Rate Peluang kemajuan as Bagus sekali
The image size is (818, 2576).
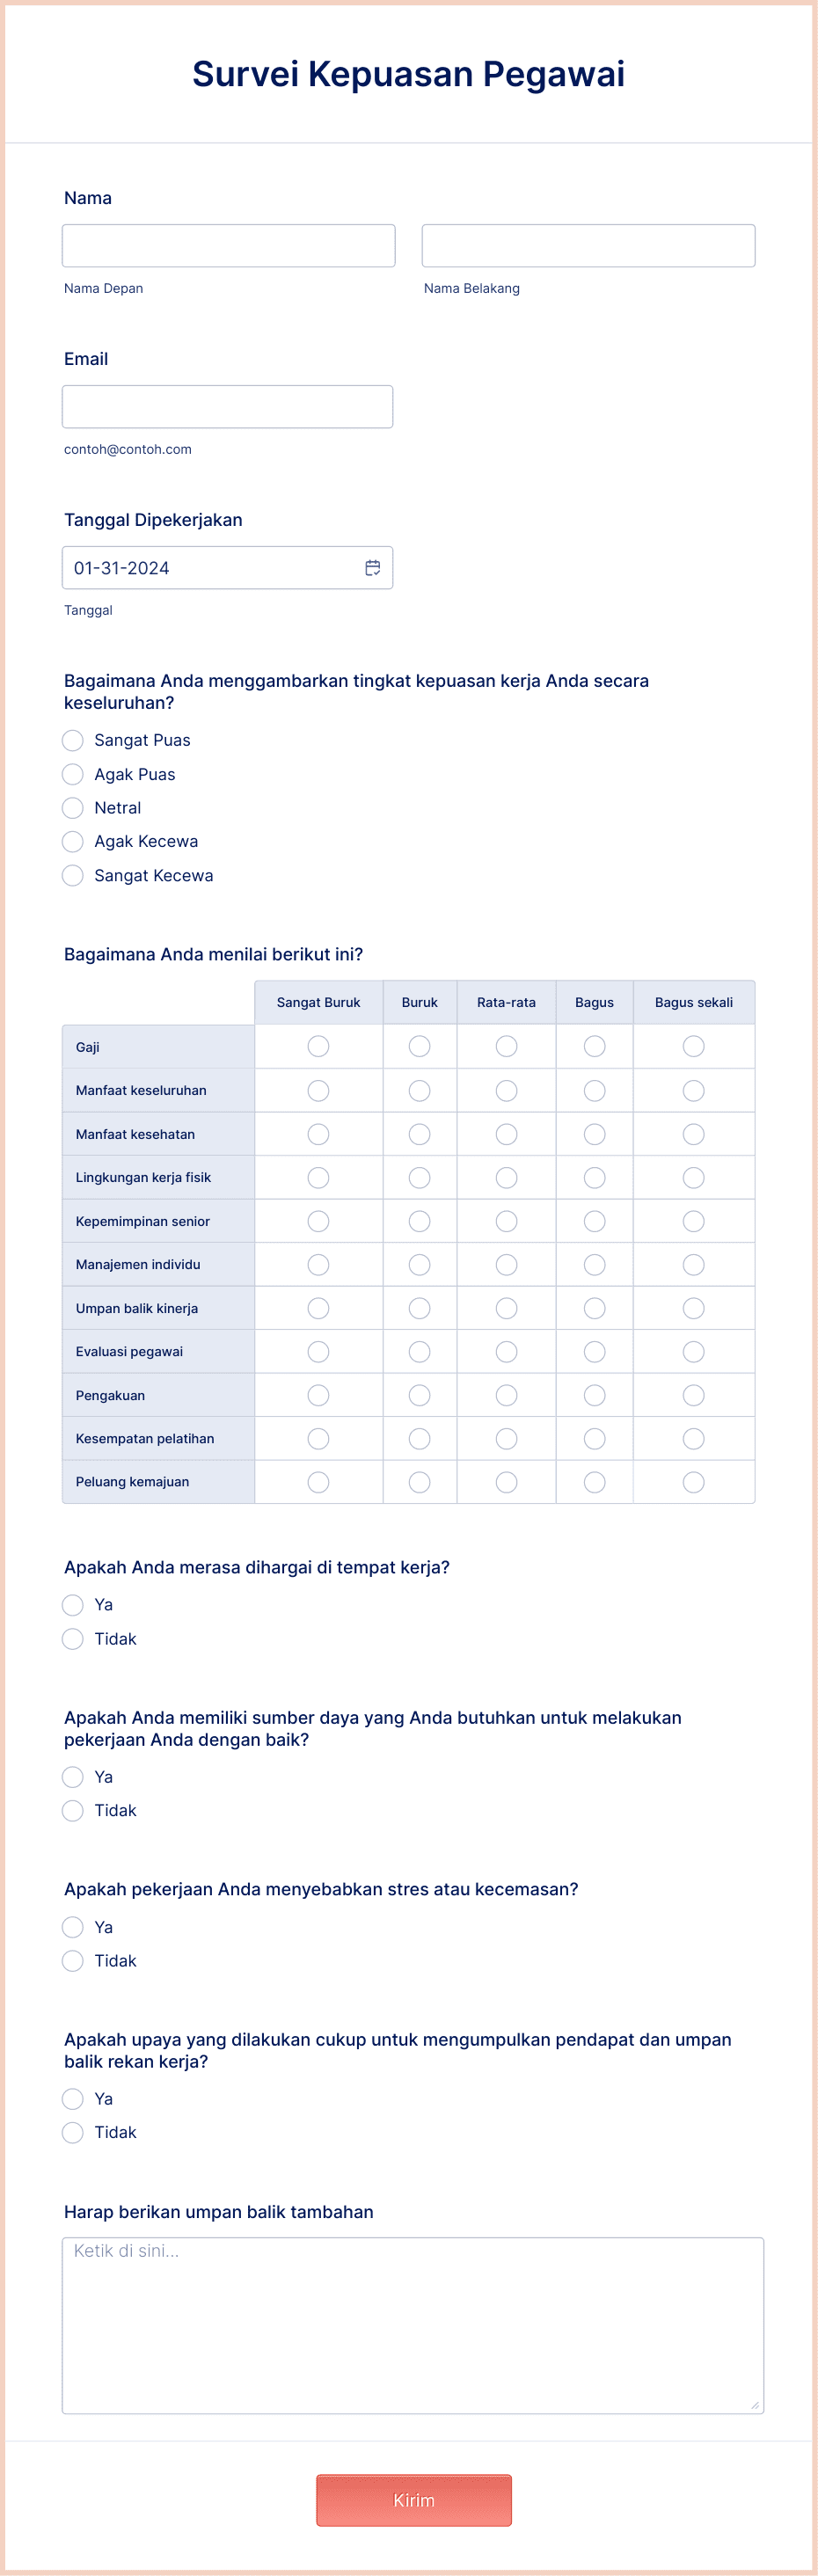693,1482
